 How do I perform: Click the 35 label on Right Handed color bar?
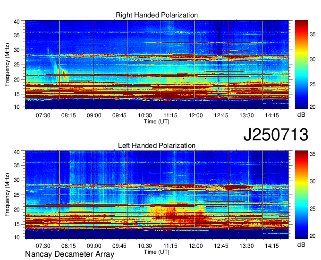[313, 34]
